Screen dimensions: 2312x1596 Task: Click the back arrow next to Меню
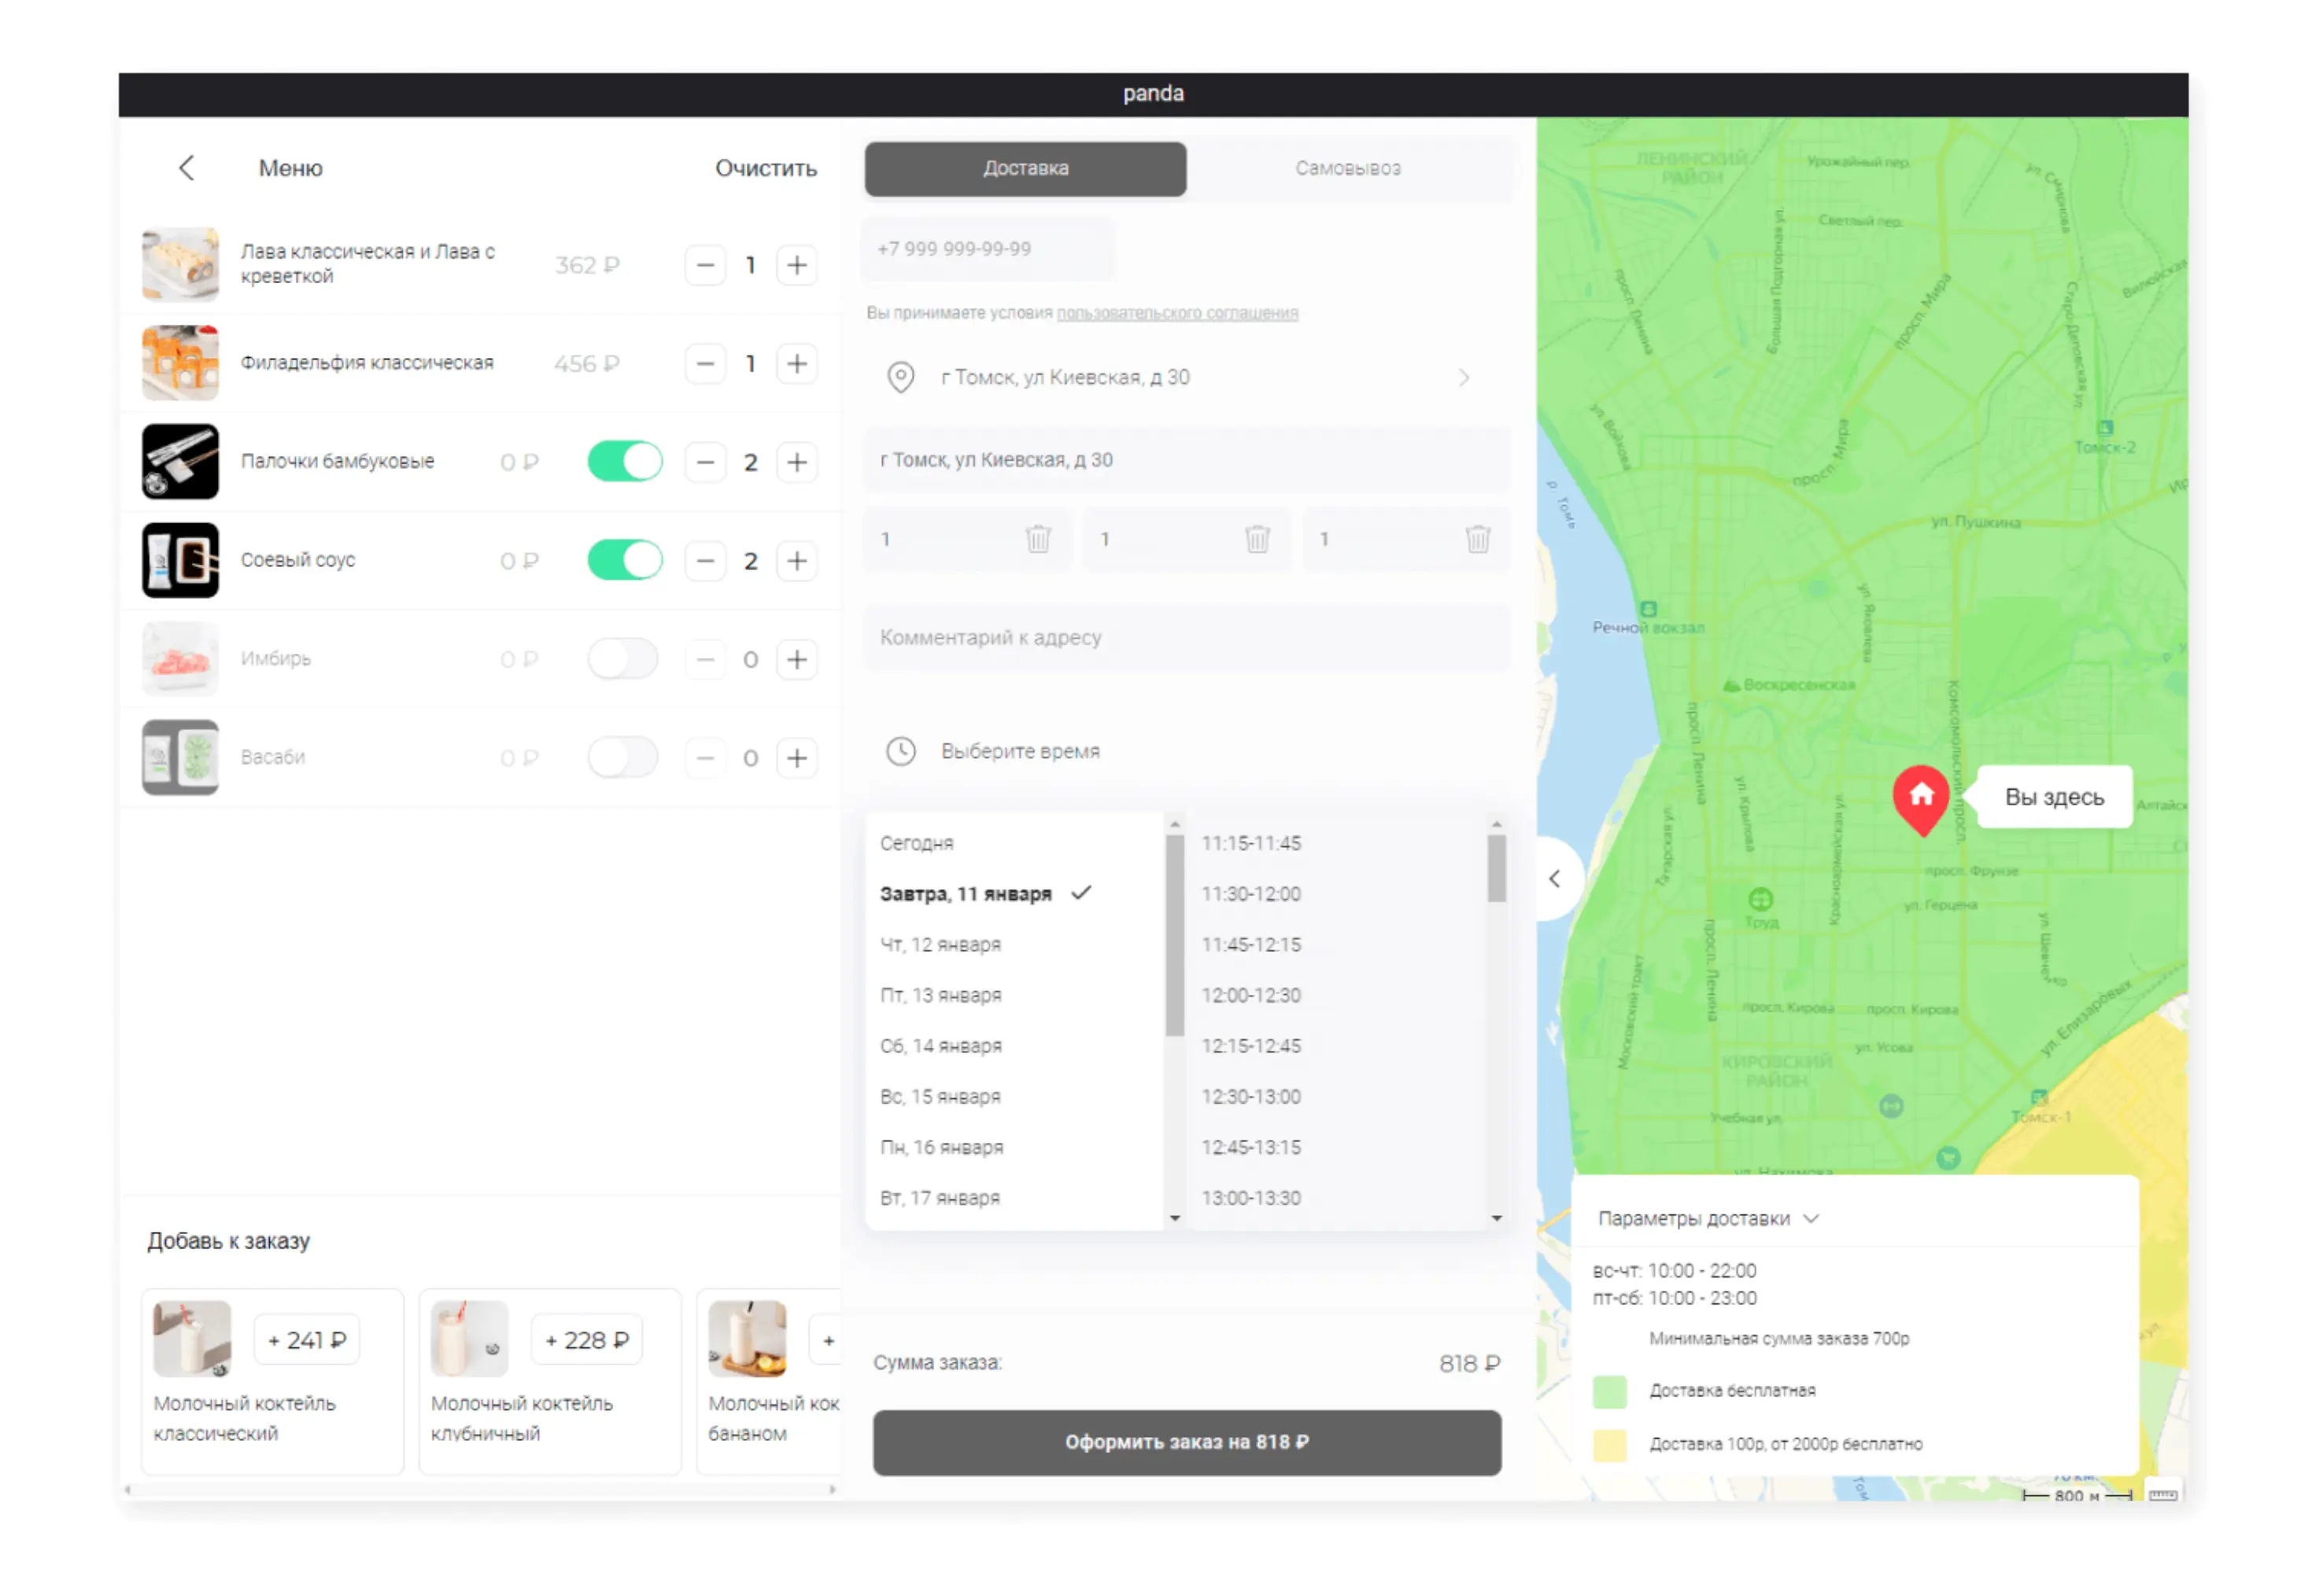point(187,168)
